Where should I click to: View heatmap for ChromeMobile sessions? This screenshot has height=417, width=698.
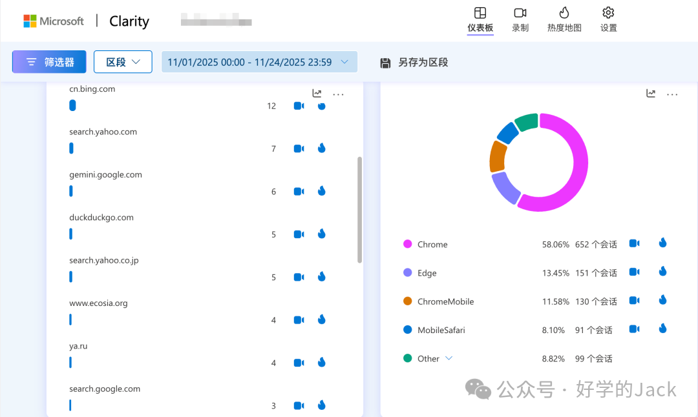[663, 300]
